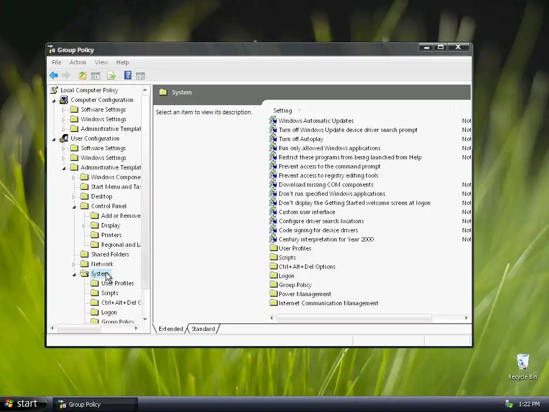Select the Printers tree folder

(x=112, y=235)
